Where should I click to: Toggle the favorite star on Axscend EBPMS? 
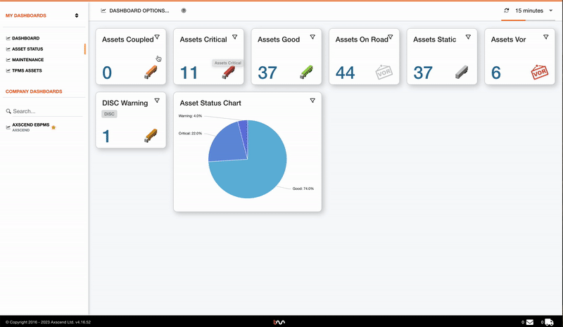[x=53, y=128]
